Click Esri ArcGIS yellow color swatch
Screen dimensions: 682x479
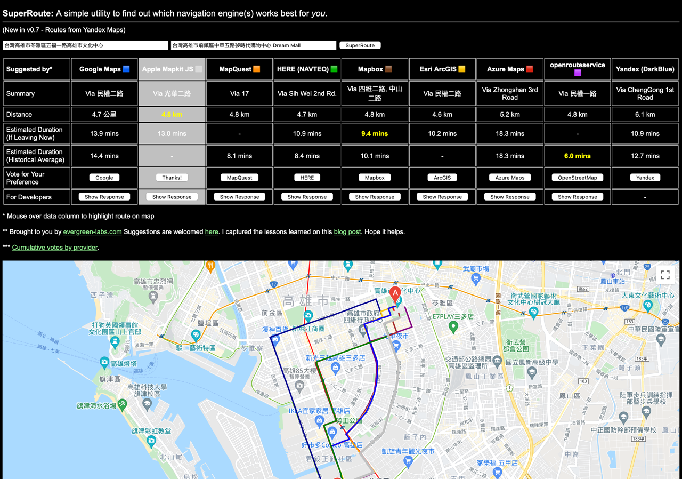tap(462, 69)
